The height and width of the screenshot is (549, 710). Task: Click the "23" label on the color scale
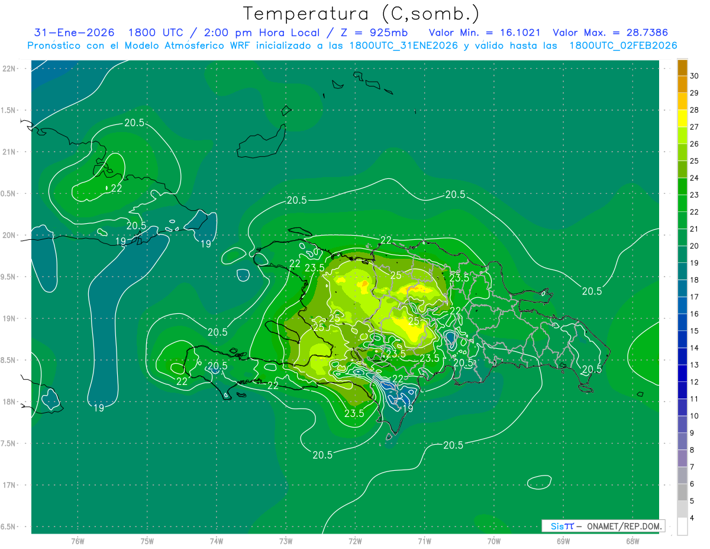pos(695,195)
